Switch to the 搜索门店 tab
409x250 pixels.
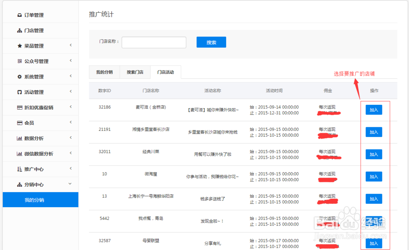[x=135, y=72]
